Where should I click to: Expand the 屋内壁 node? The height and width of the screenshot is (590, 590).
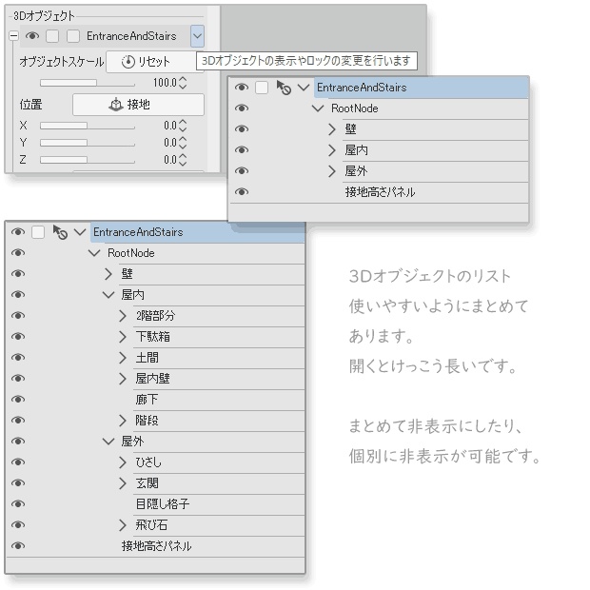(x=123, y=379)
